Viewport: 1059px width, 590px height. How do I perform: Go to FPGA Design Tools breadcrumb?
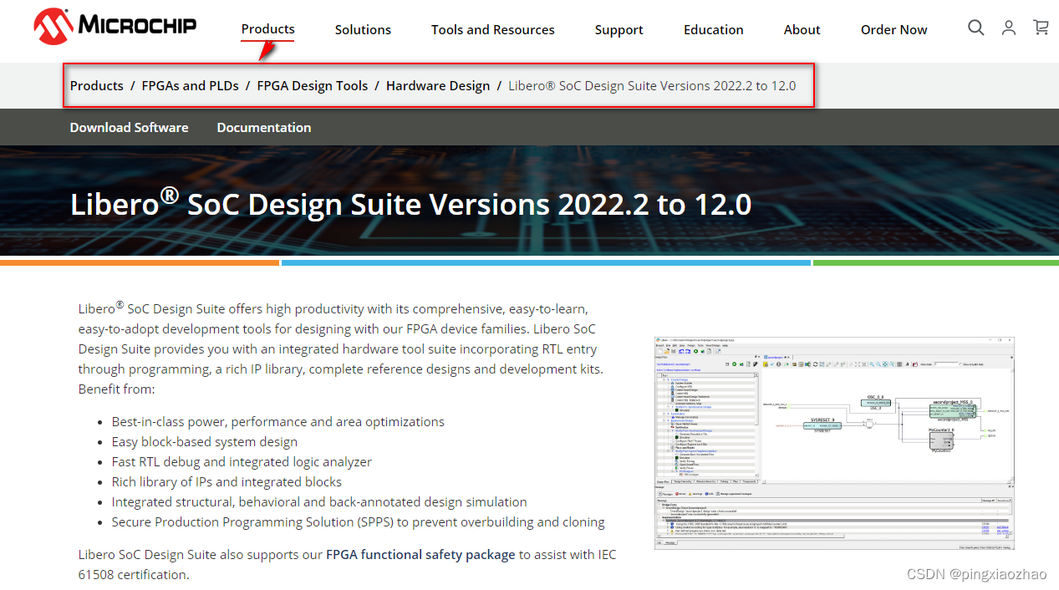point(313,85)
